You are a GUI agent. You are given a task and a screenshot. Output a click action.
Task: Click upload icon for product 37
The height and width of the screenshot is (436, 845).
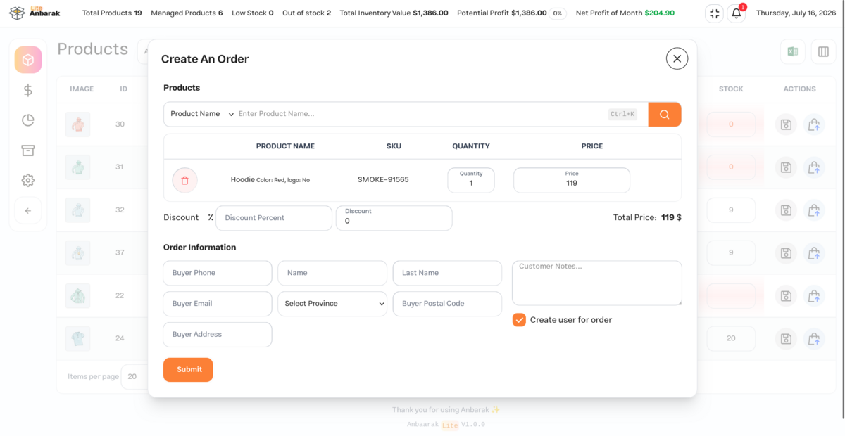click(814, 253)
